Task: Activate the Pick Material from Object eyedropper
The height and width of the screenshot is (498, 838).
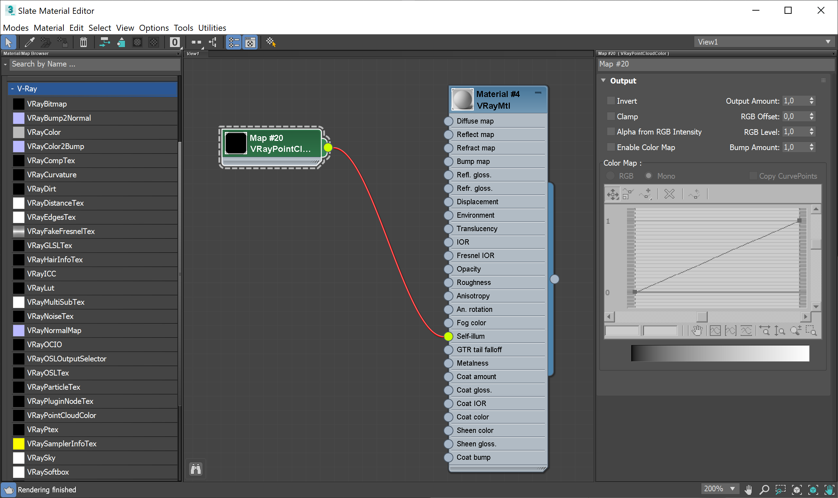Action: 29,42
